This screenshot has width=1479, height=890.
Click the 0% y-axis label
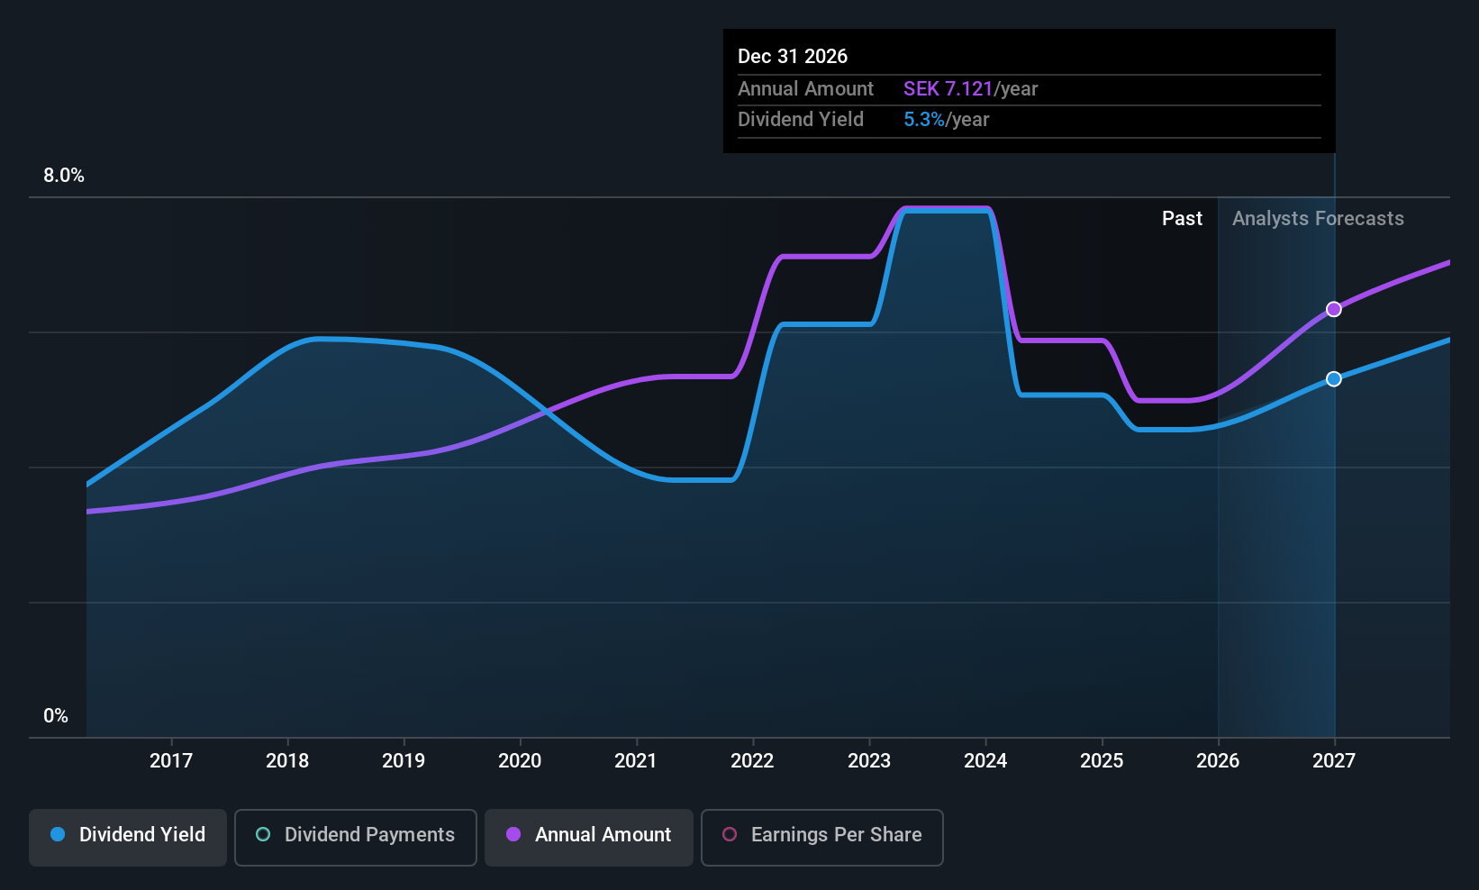(56, 716)
